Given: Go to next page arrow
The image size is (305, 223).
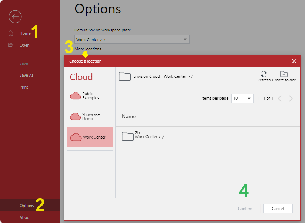Looking at the screenshot, I should 291,99.
